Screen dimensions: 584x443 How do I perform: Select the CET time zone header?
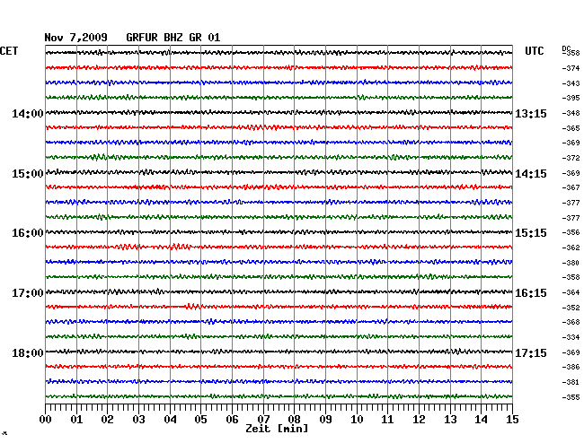pos(9,51)
